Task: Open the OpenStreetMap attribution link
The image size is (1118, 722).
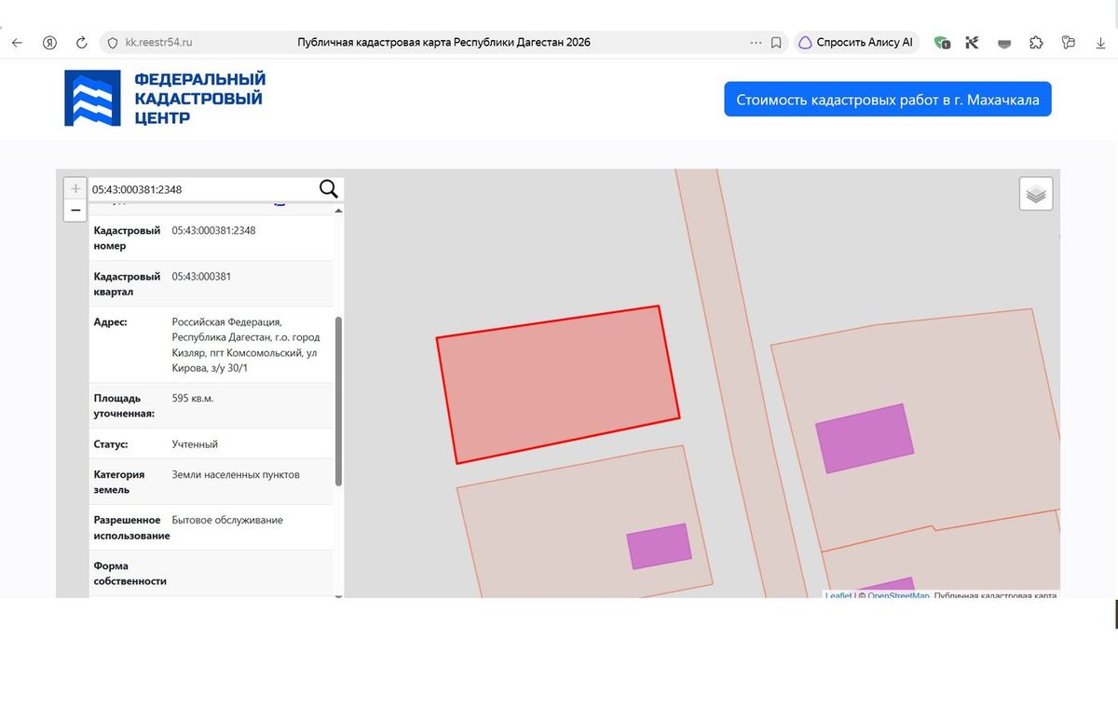Action: point(898,596)
